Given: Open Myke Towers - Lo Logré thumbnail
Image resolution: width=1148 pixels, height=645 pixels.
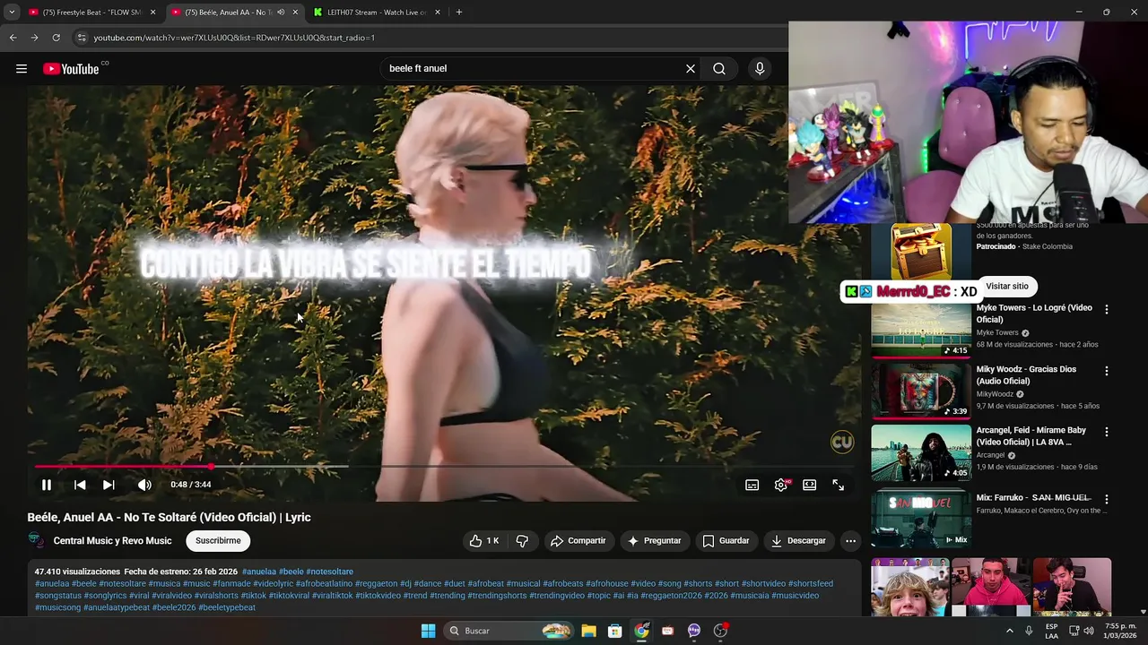Looking at the screenshot, I should (x=921, y=329).
